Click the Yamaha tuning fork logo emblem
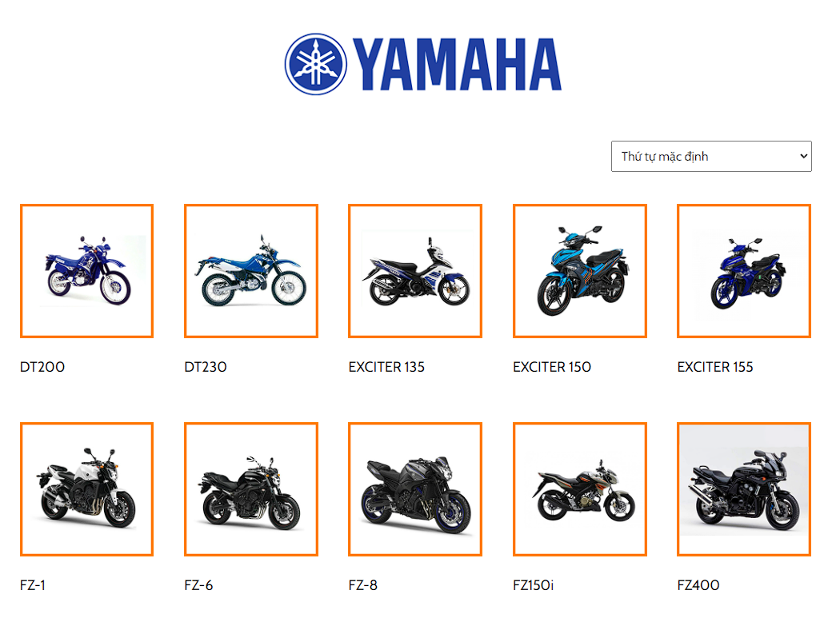The image size is (832, 622). [316, 64]
